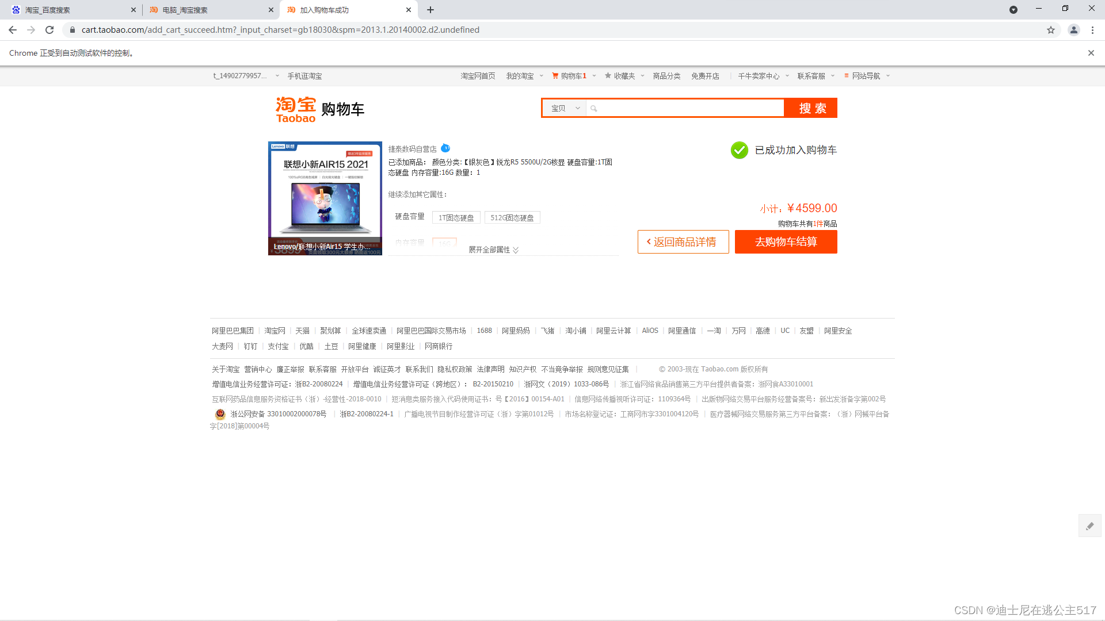The height and width of the screenshot is (621, 1105).
Task: Bookmark this page with star icon
Action: (x=1051, y=30)
